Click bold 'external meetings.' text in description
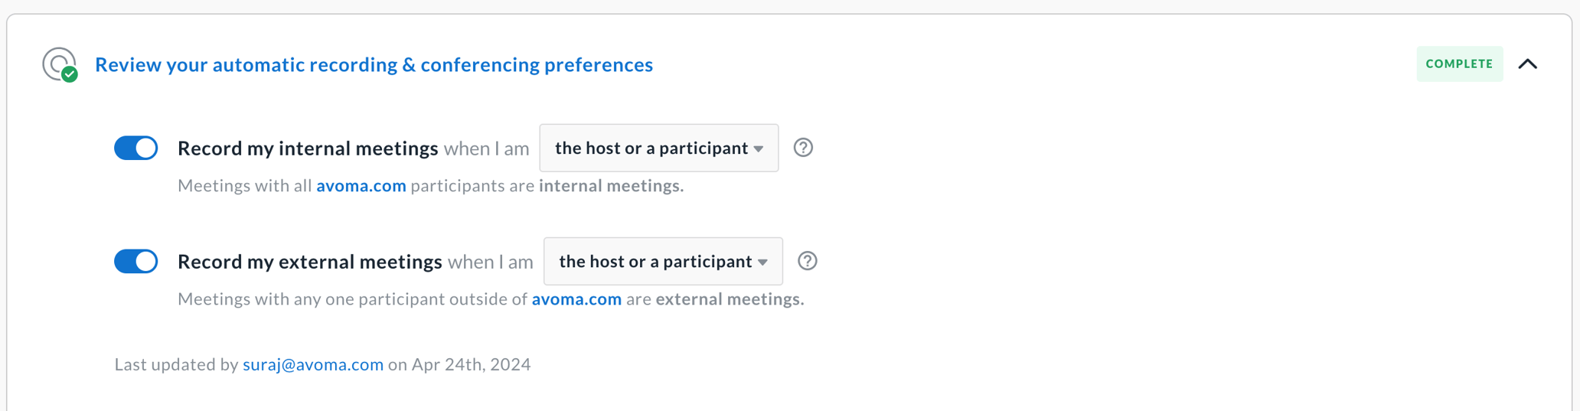The width and height of the screenshot is (1580, 411). pyautogui.click(x=730, y=299)
